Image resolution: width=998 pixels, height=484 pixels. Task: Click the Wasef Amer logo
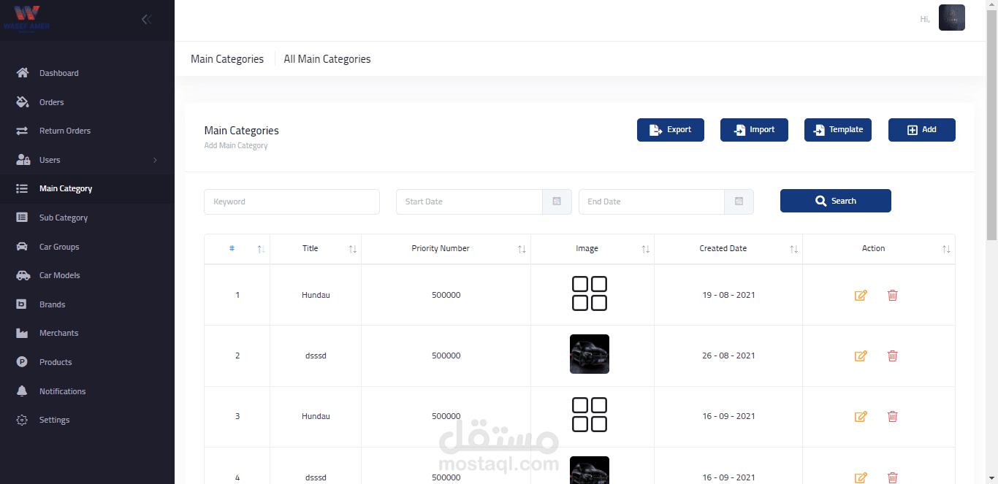click(x=26, y=20)
